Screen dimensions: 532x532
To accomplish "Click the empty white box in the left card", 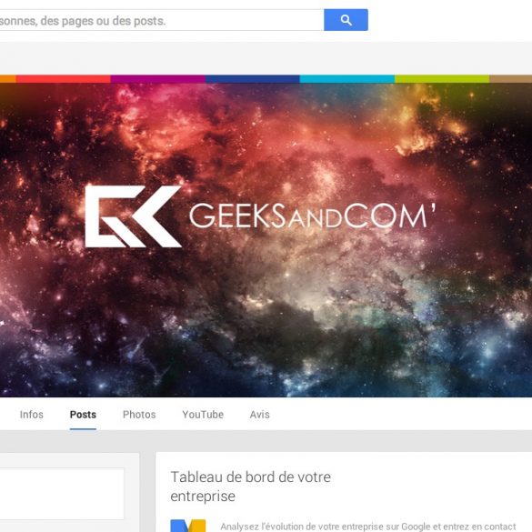I will [62, 494].
